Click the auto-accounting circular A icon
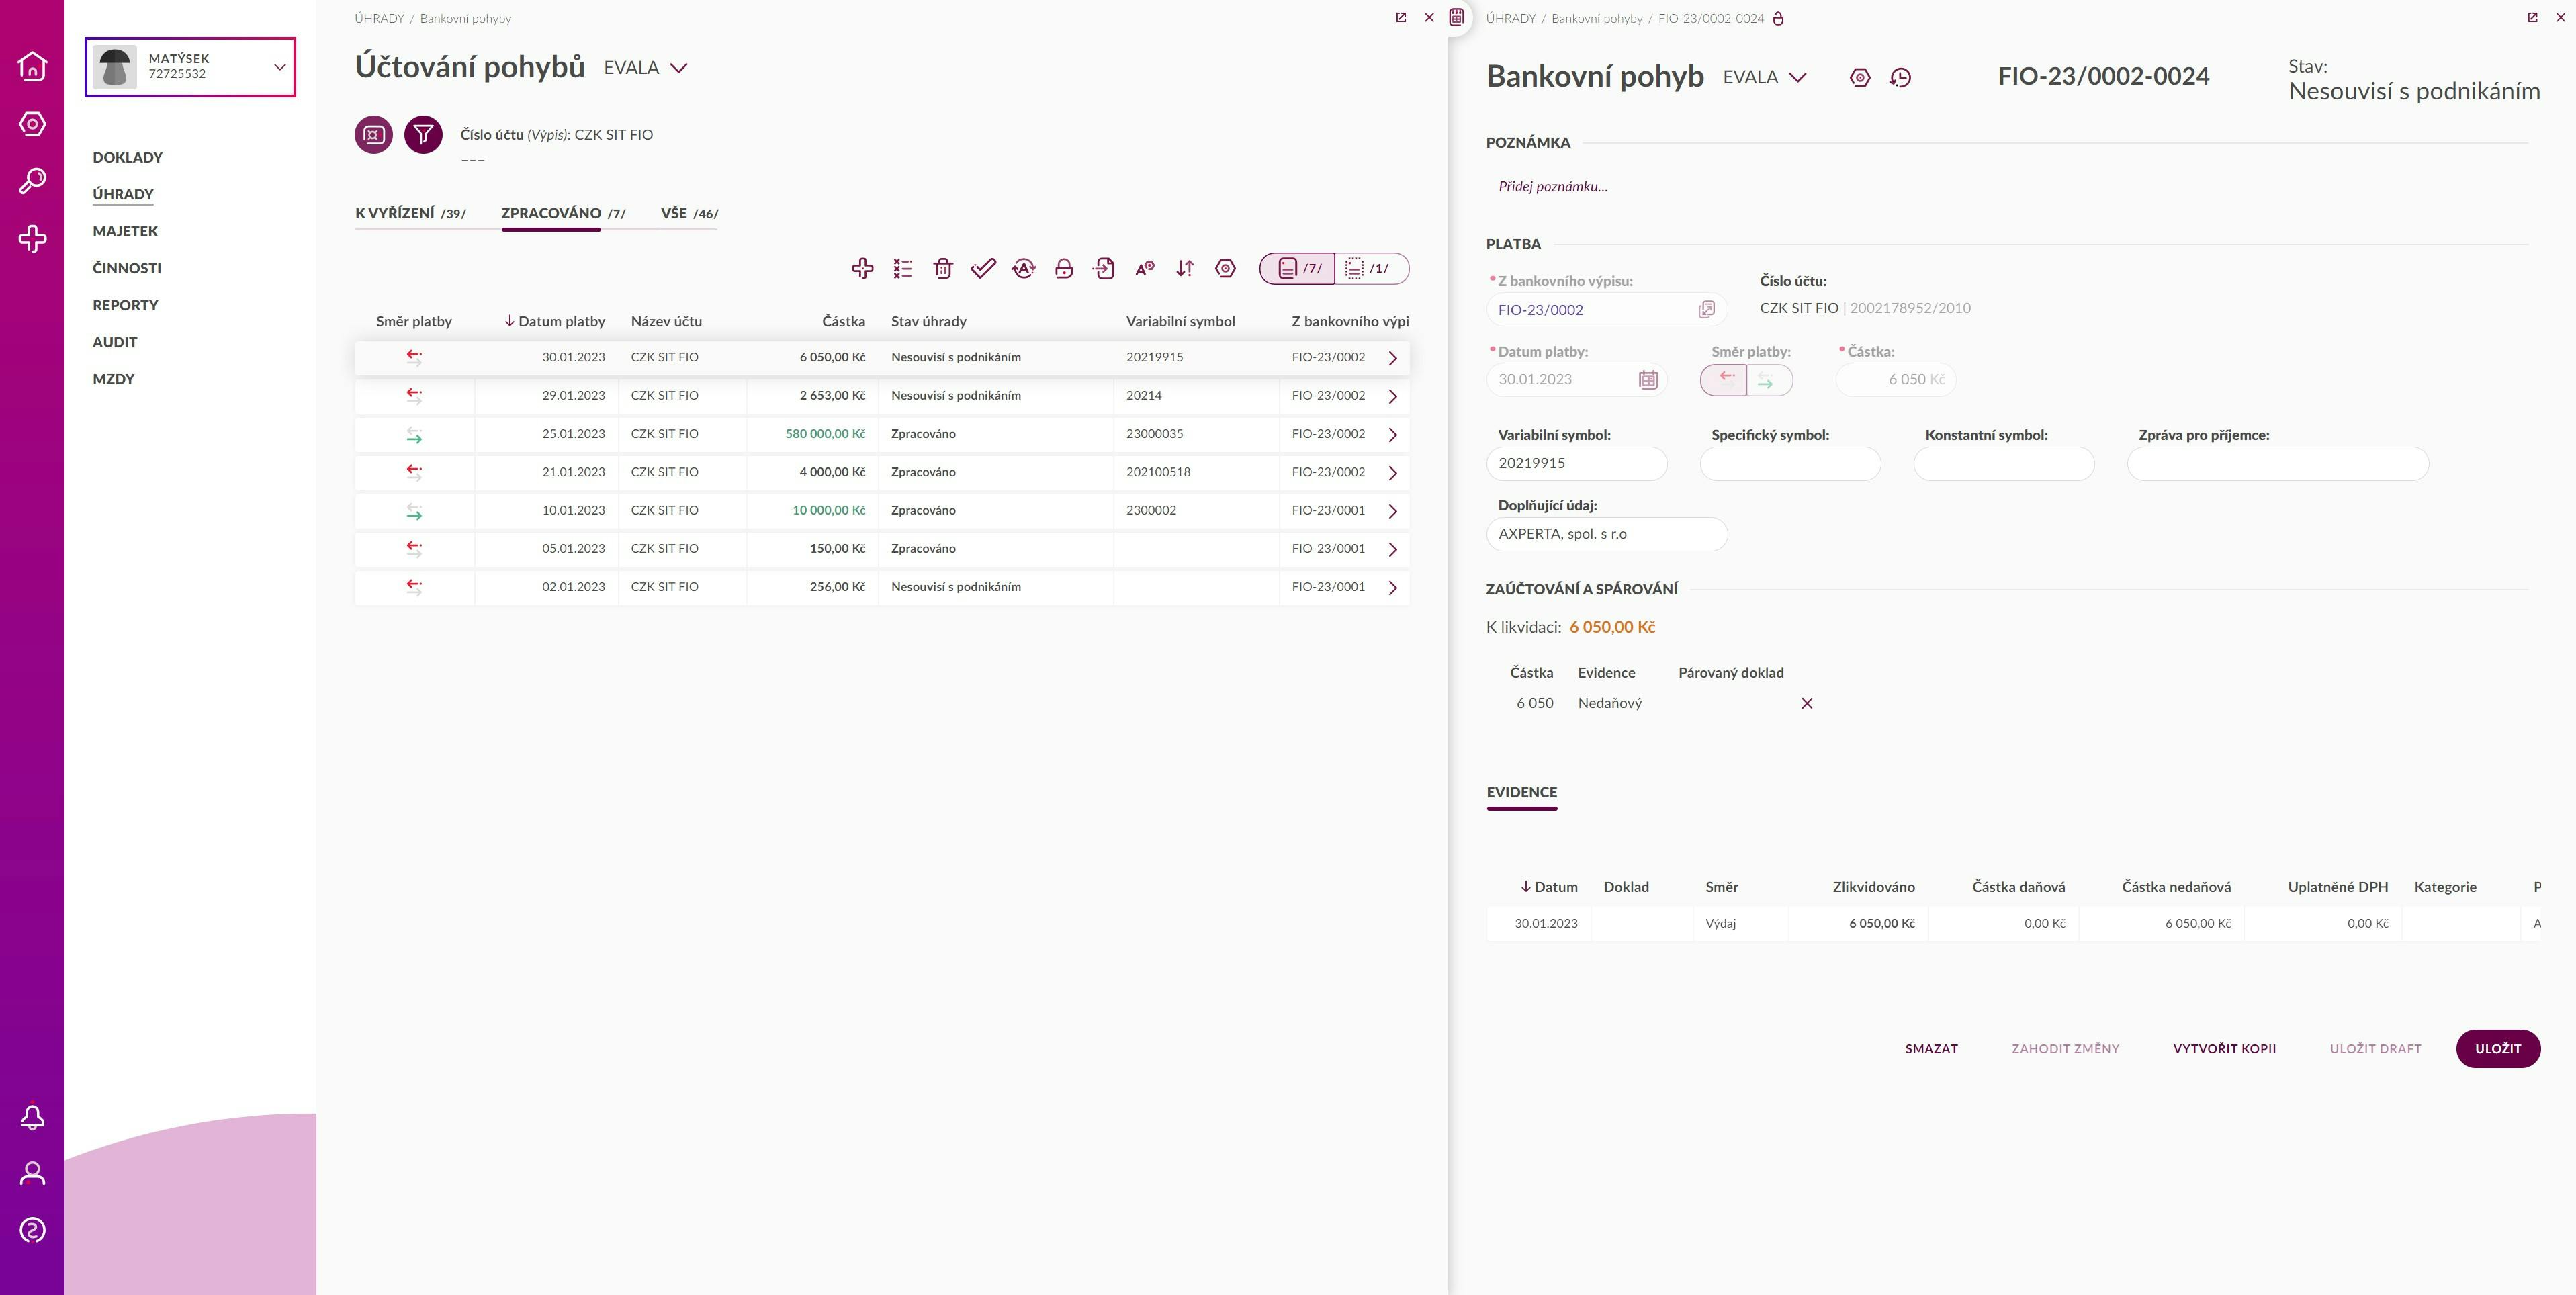2576x1295 pixels. click(x=1024, y=268)
